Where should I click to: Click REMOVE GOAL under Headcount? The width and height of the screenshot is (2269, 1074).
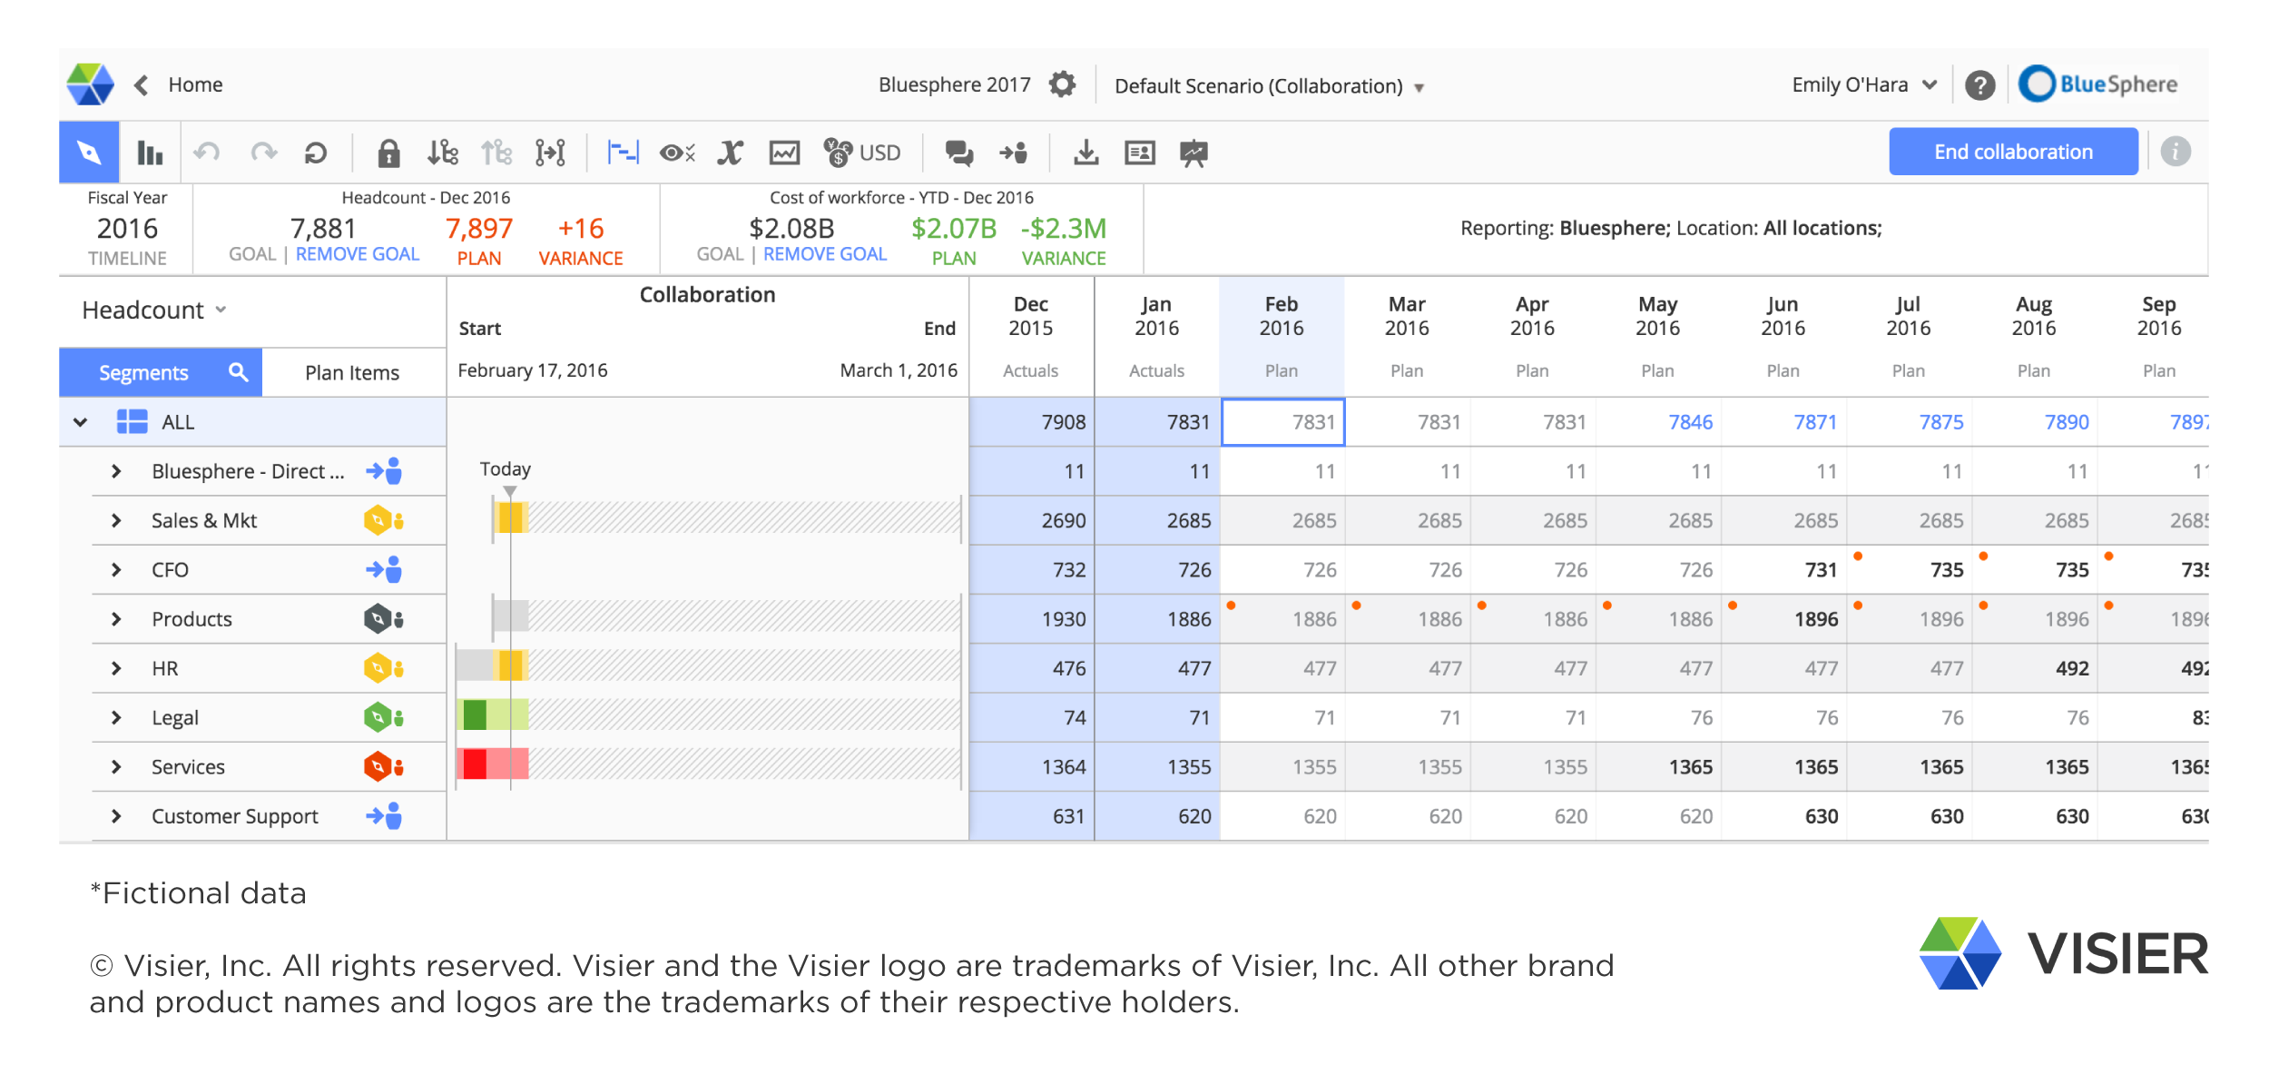[x=358, y=254]
